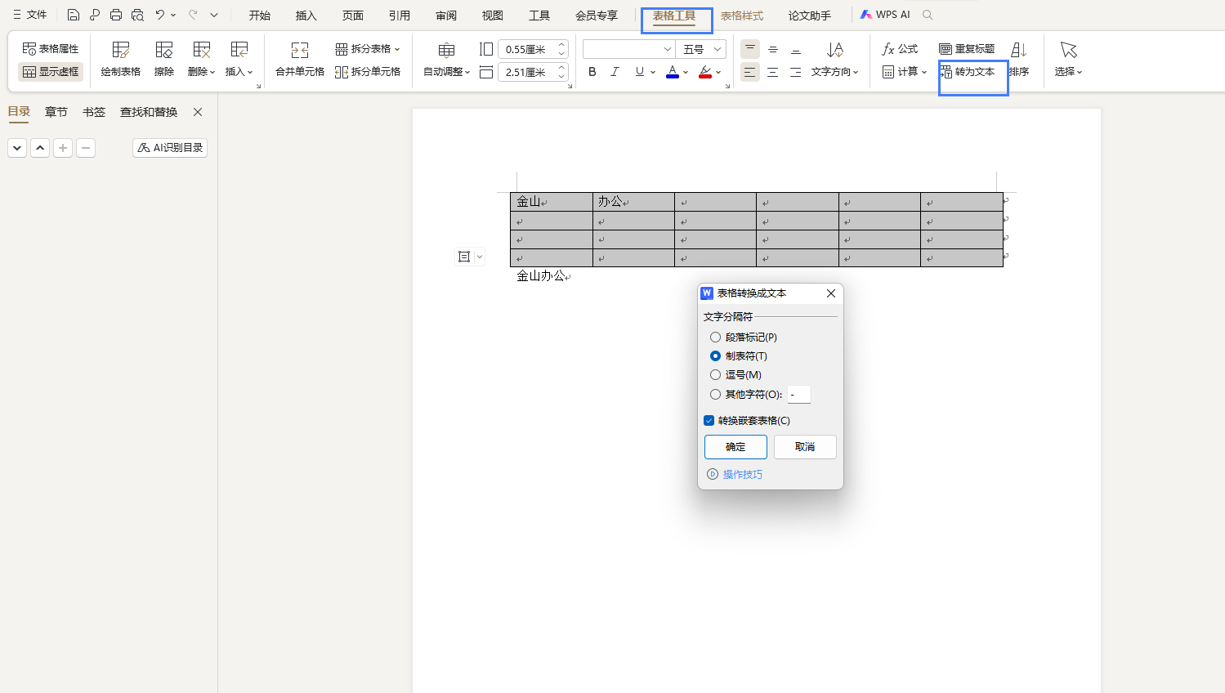
Task: Click the save document icon
Action: [73, 15]
